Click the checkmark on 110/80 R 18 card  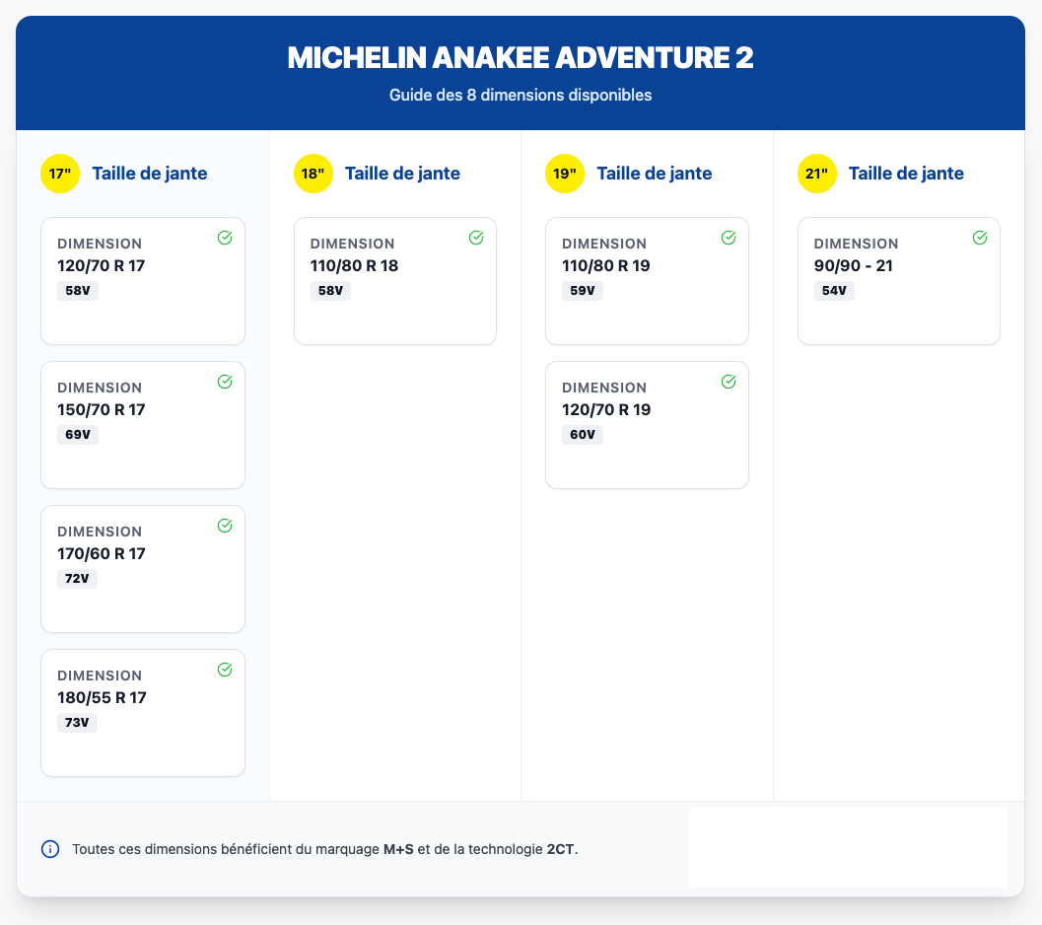(x=476, y=238)
